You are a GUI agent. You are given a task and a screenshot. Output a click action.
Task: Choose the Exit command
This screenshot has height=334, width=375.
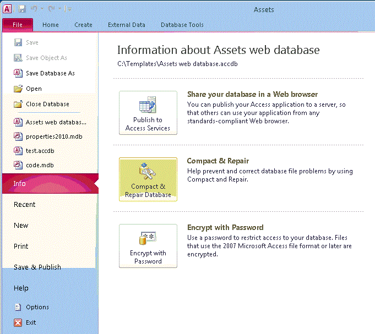(31, 322)
